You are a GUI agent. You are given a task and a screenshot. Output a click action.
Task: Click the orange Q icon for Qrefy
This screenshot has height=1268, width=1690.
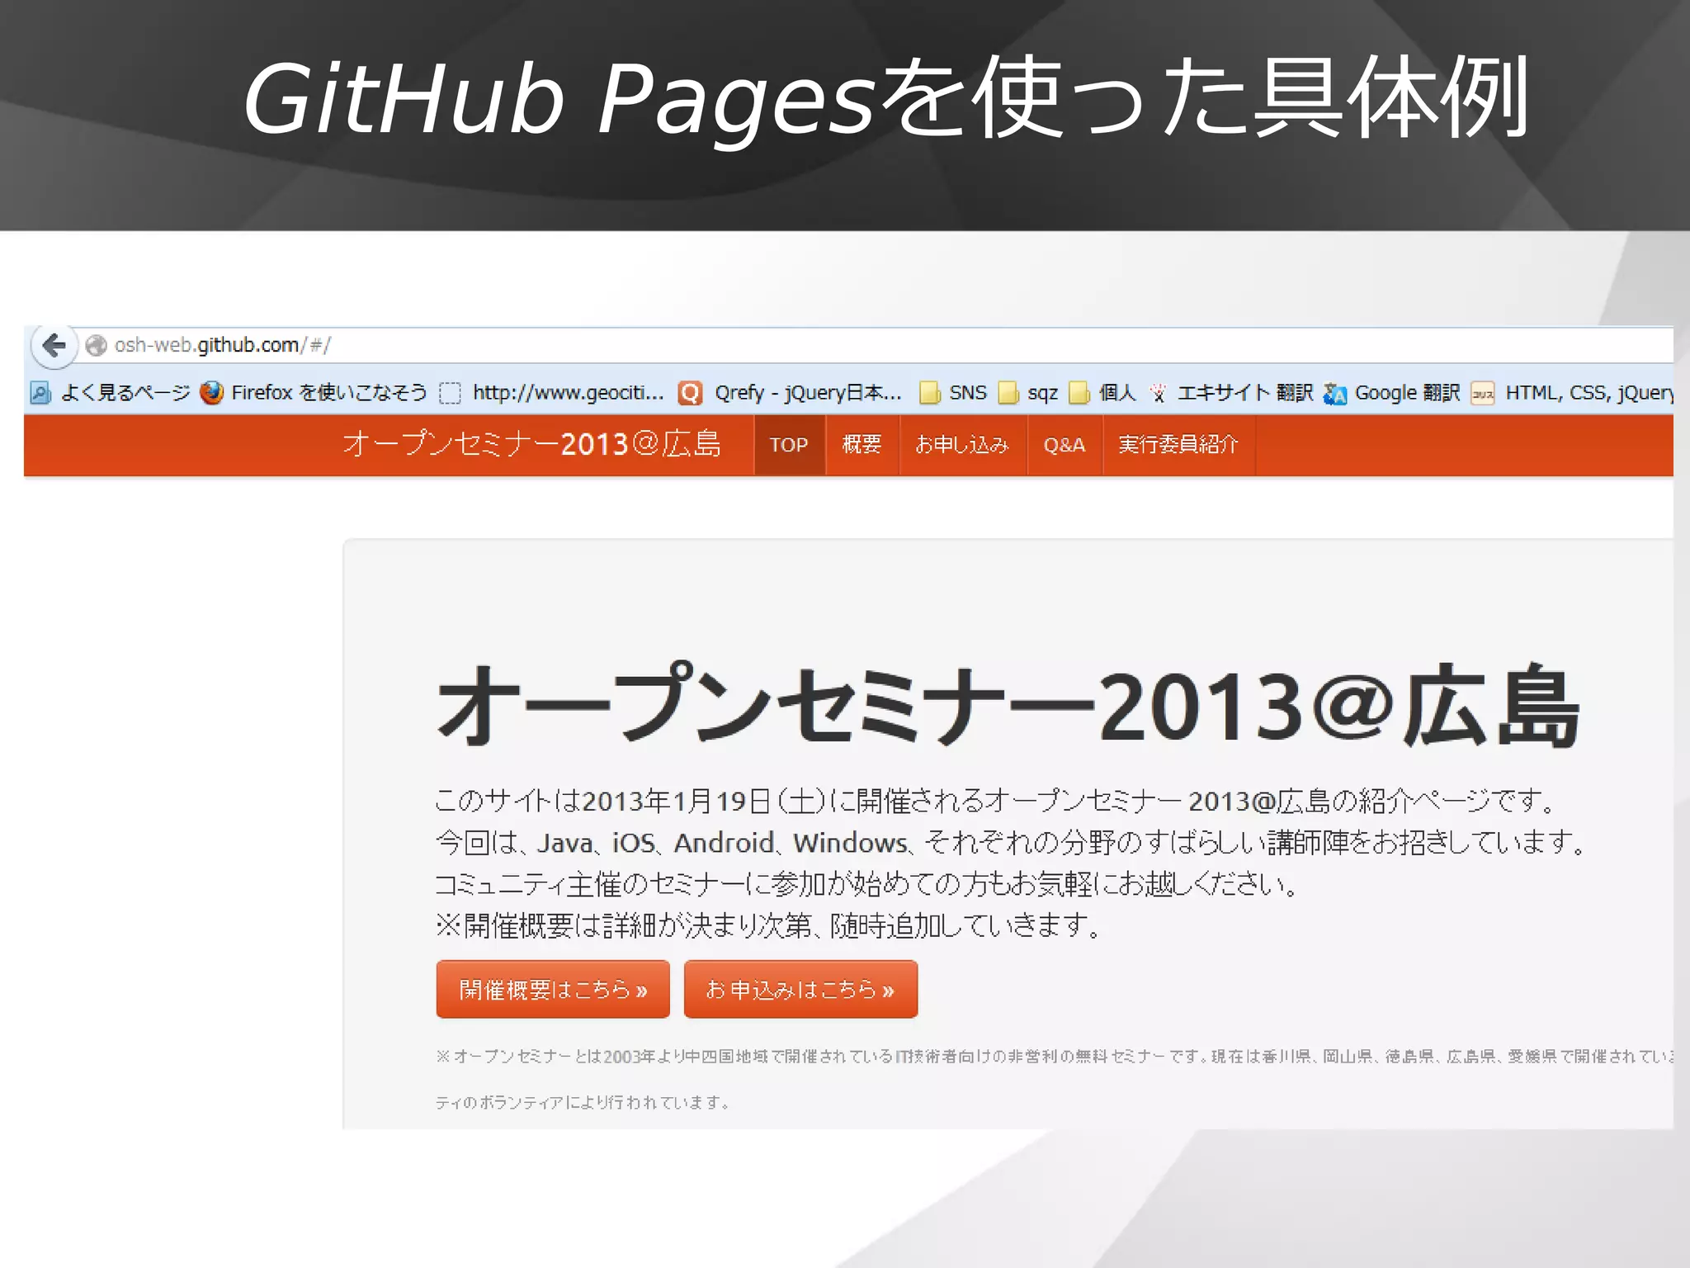[x=690, y=393]
